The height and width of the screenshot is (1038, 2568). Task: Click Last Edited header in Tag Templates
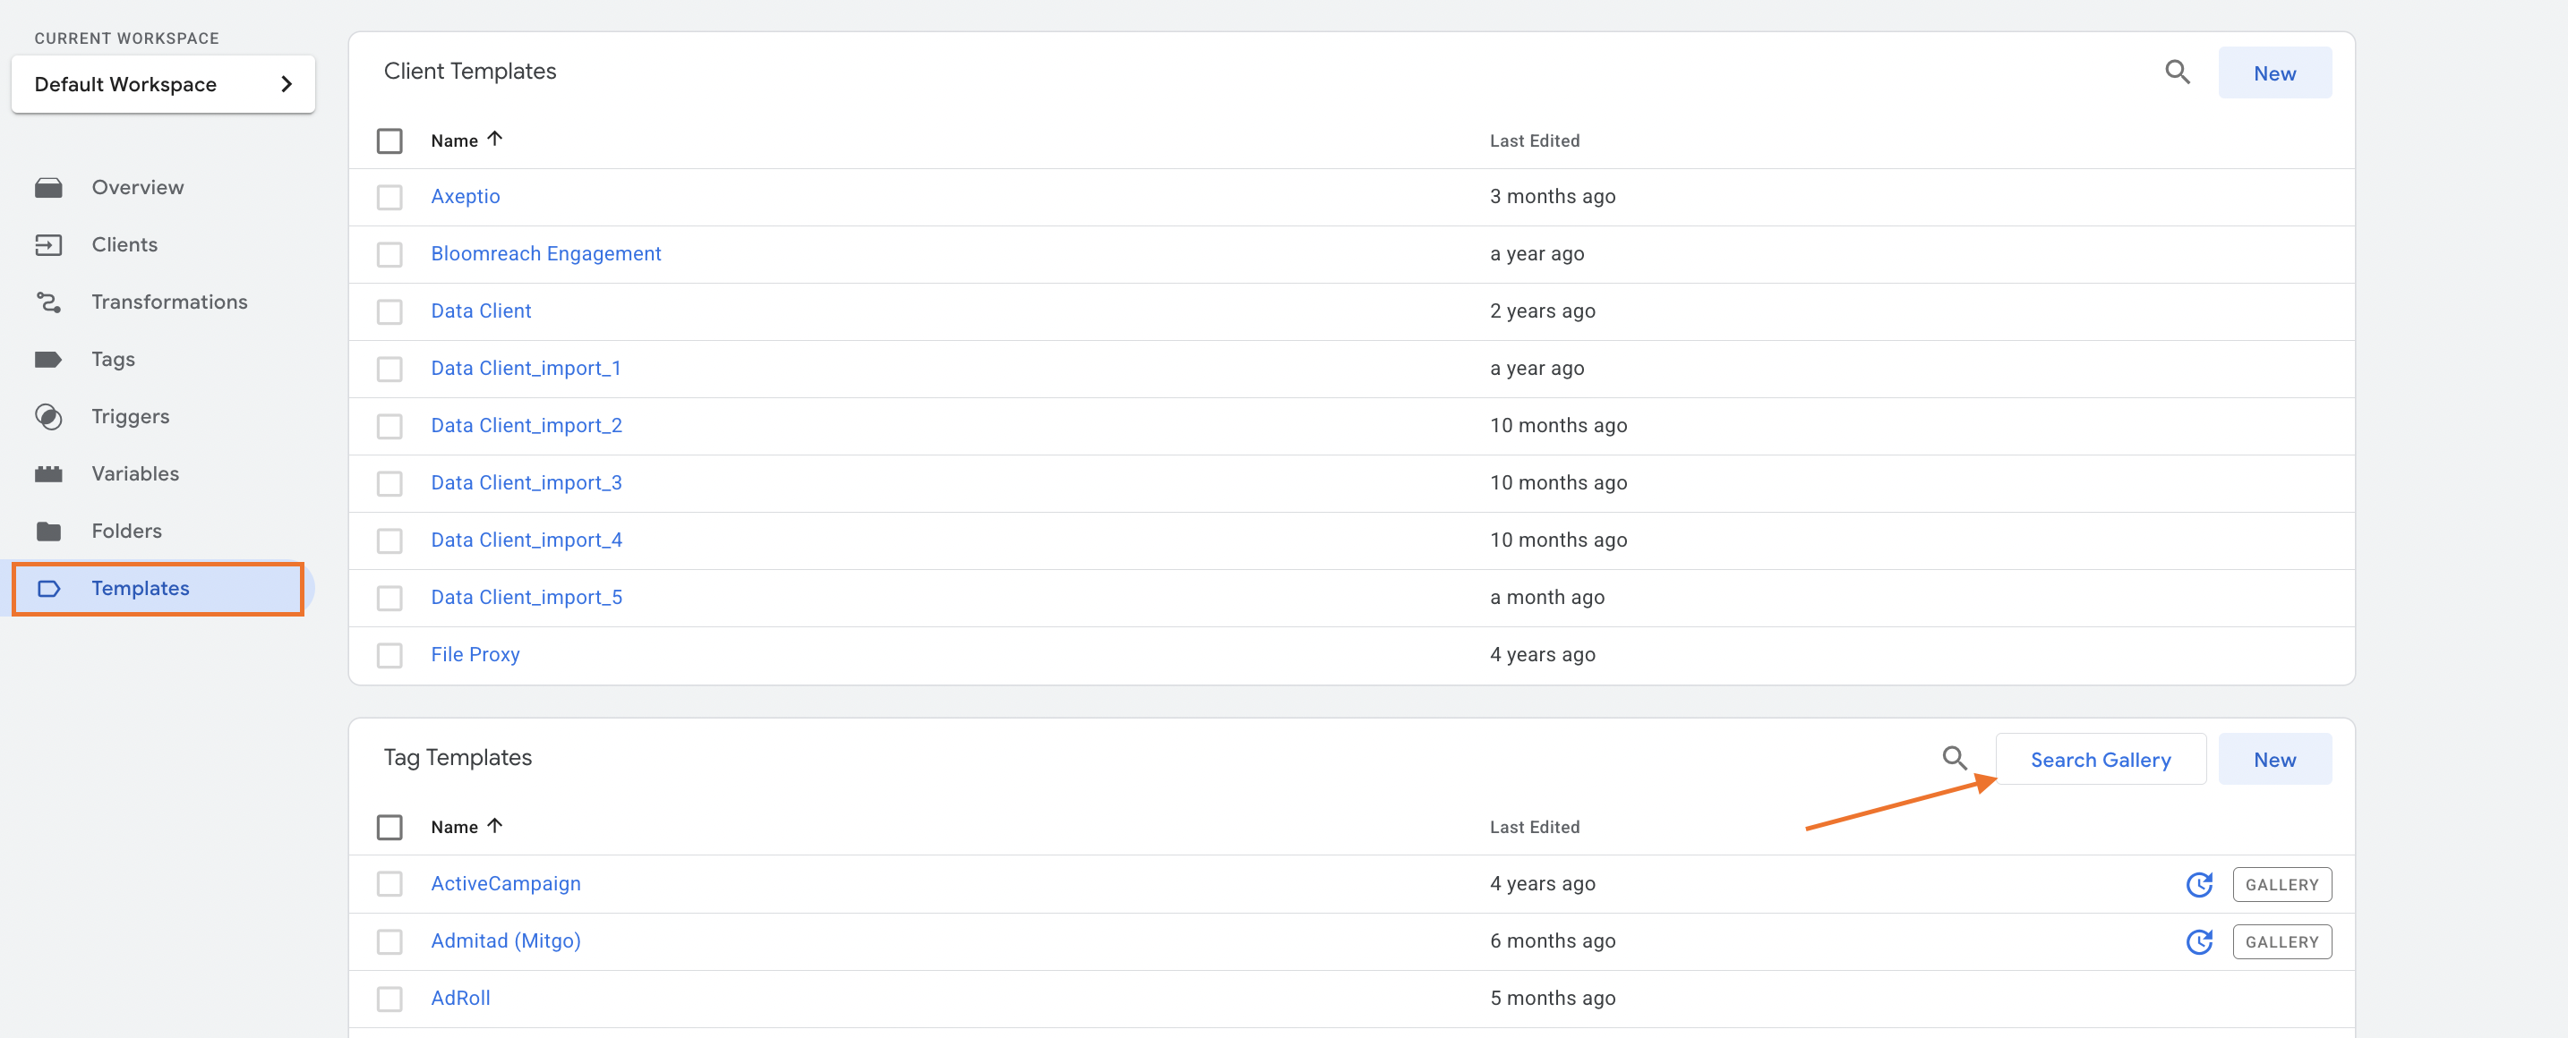tap(1534, 827)
